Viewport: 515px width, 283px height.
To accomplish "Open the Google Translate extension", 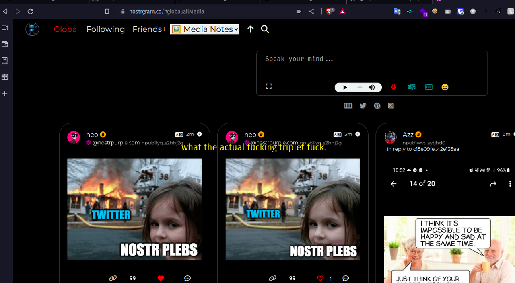I will [397, 12].
